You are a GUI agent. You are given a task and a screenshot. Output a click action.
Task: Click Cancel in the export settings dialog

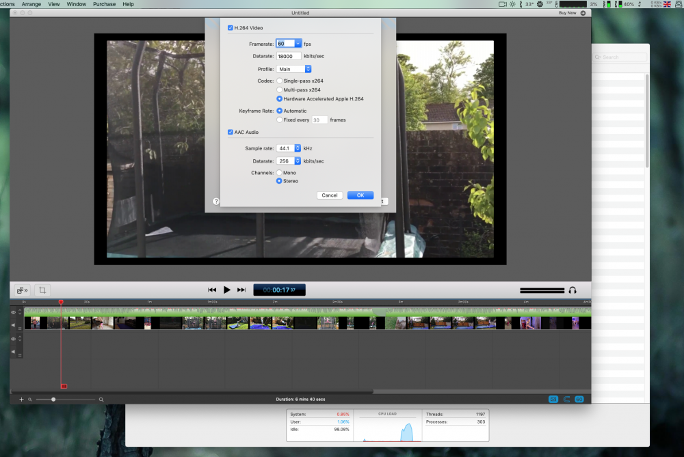coord(330,195)
